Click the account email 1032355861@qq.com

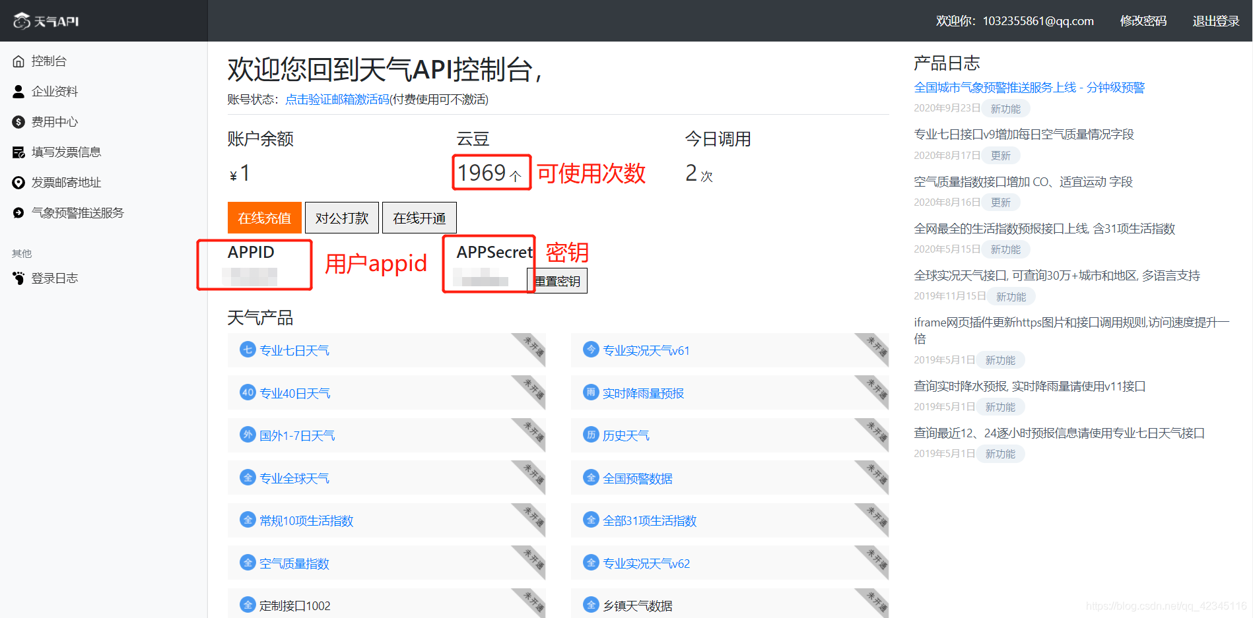1038,21
